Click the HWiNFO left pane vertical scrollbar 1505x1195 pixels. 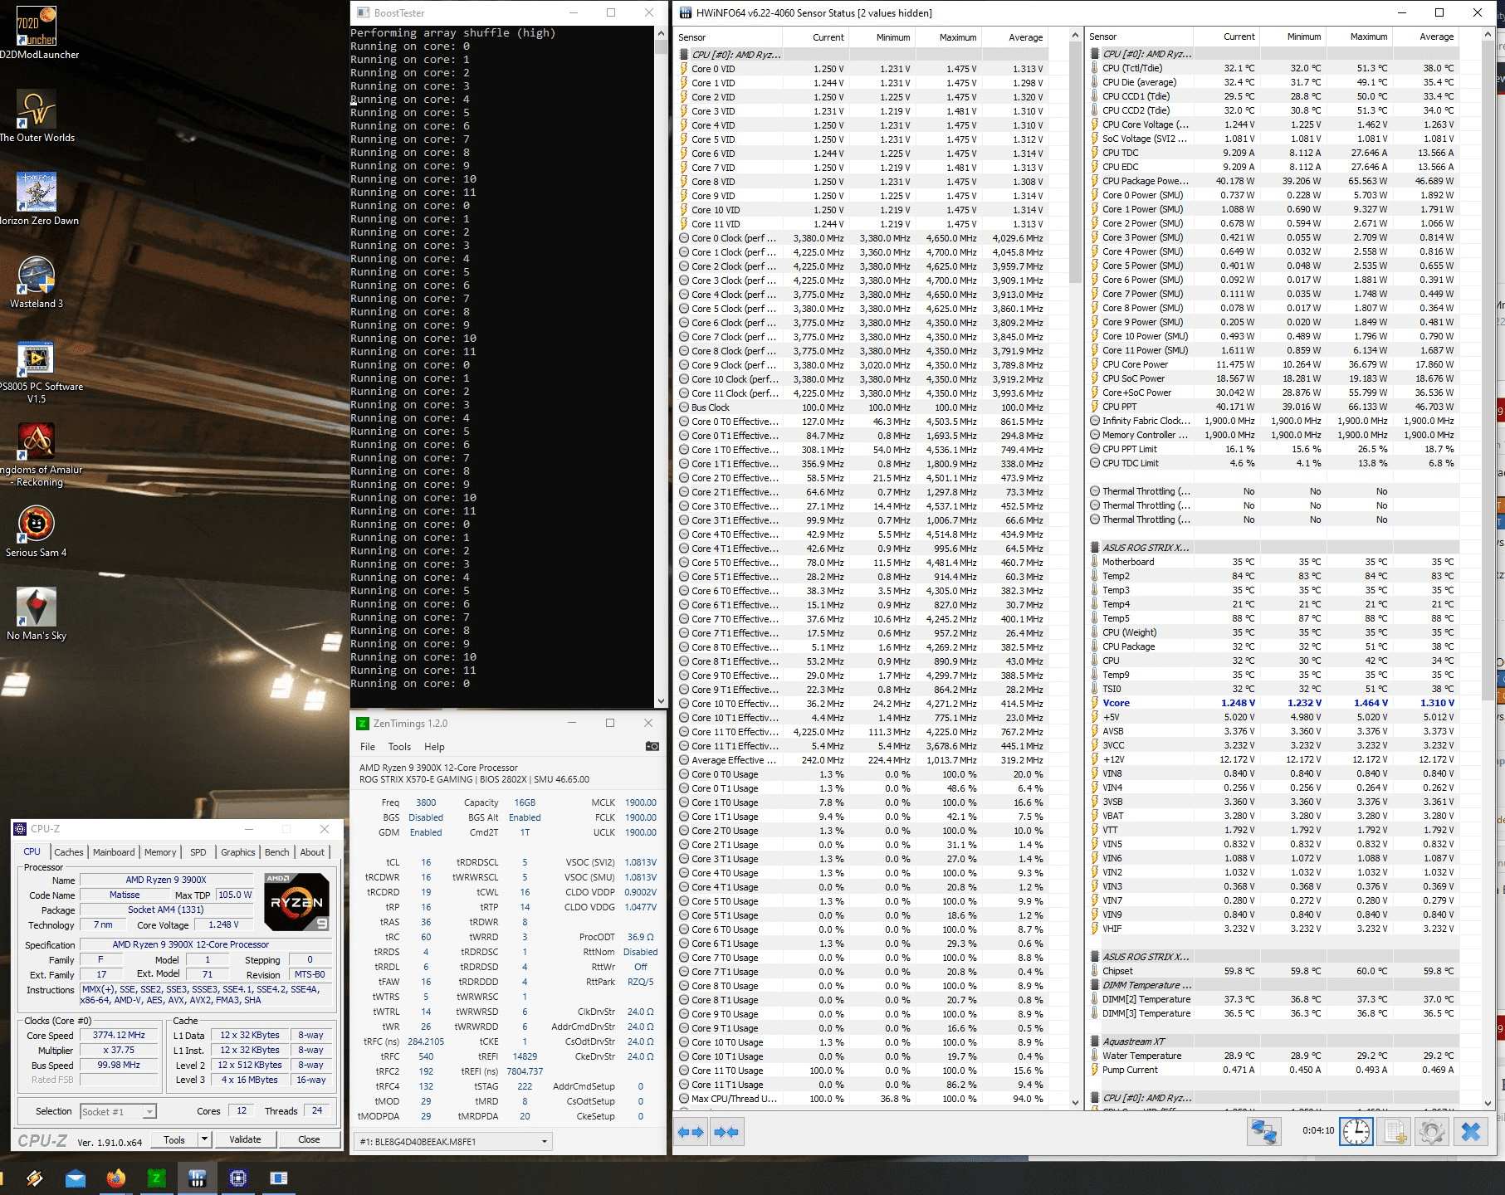click(1075, 569)
